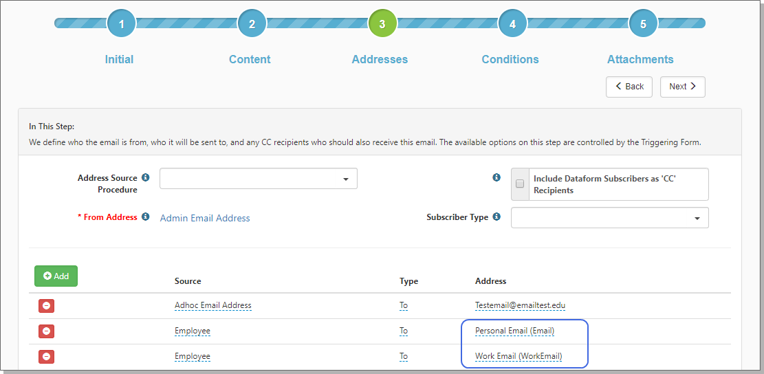The image size is (764, 374).
Task: Remove the Adhoc Email Address row
Action: [x=46, y=305]
